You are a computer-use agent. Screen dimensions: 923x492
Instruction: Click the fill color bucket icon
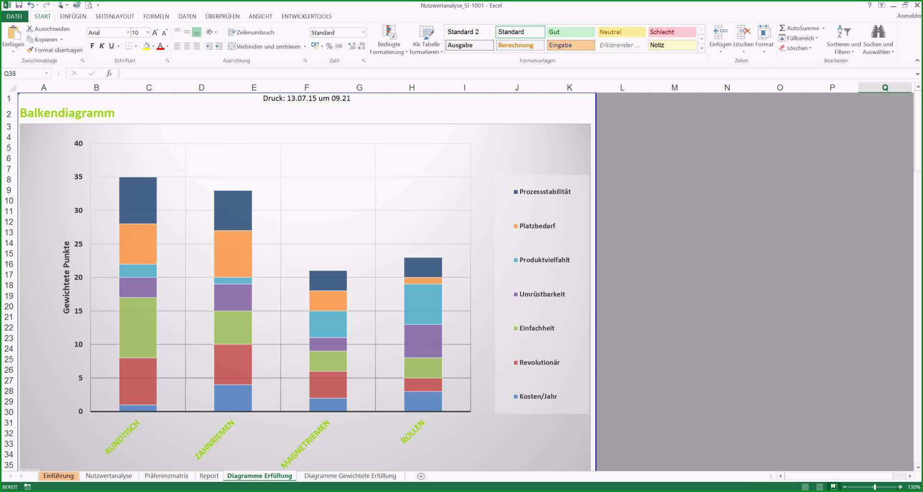click(x=146, y=46)
